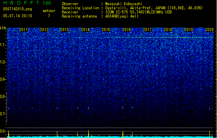
Task: Click the "meteor" count label
Action: pos(49,11)
